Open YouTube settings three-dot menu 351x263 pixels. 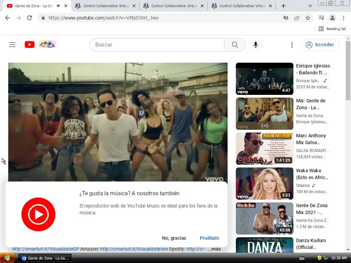[292, 45]
